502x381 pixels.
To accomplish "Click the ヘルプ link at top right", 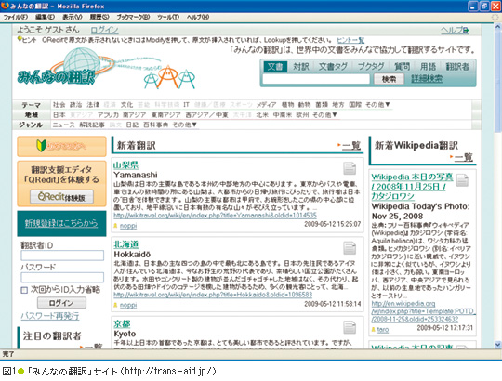I will pos(452,31).
